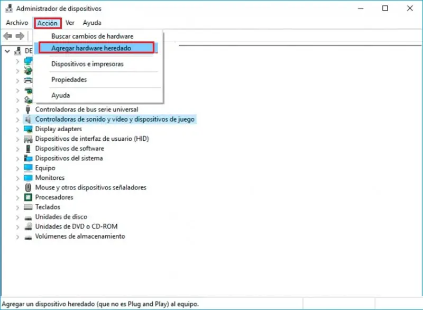Click the forward arrow toolbar icon

pyautogui.click(x=20, y=36)
